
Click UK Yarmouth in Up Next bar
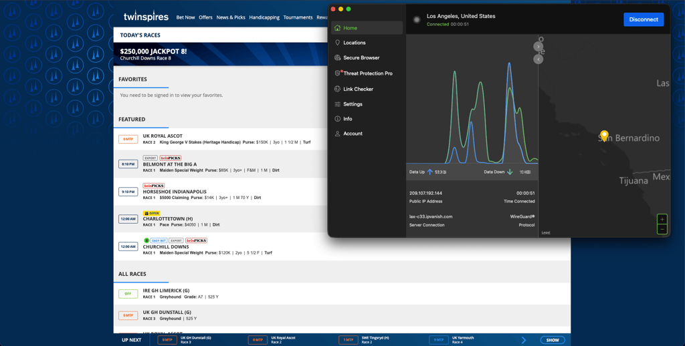pos(463,340)
